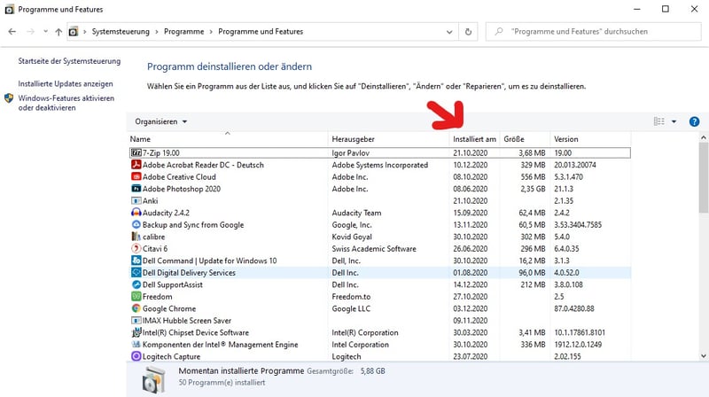
Task: Click Installierte Updates anzeigen link
Action: pos(66,83)
